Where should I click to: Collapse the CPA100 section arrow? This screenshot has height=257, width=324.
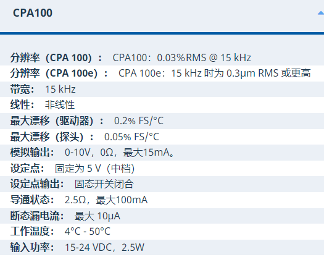pos(321,13)
